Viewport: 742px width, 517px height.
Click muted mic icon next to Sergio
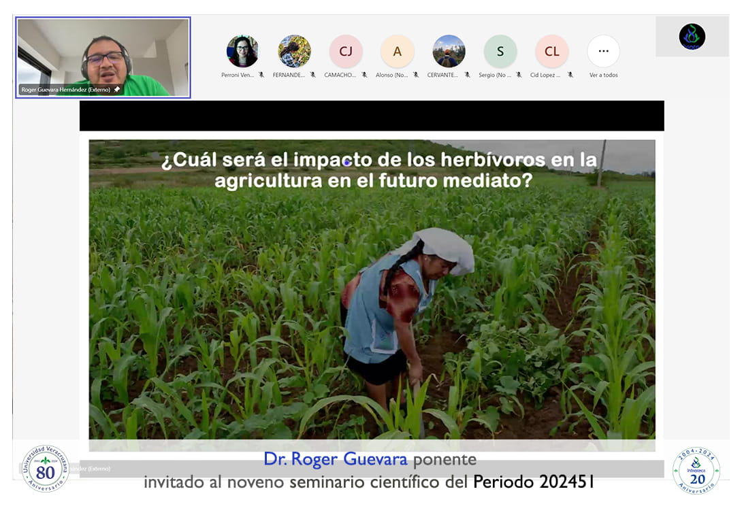click(x=519, y=75)
